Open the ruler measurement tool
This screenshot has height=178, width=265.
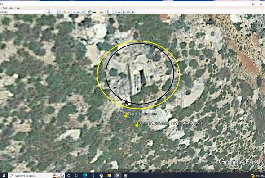click(108, 12)
